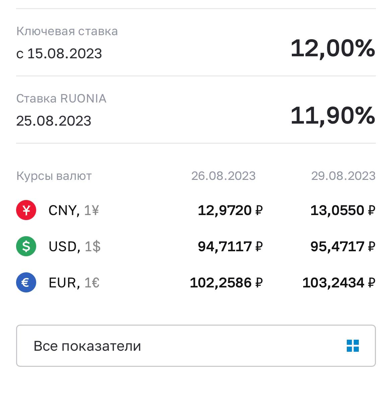Click the 13,0550 ₽ yuan rate
392x403 pixels.
343,211
